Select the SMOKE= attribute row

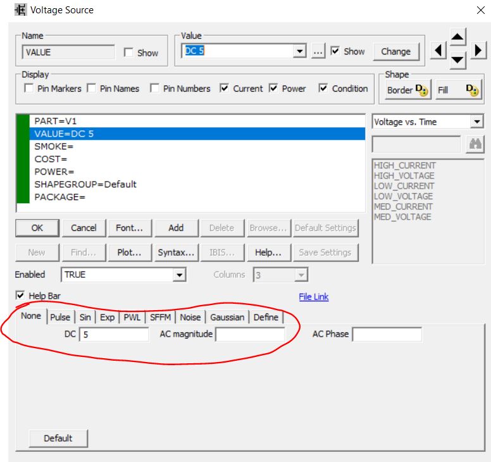[197, 146]
